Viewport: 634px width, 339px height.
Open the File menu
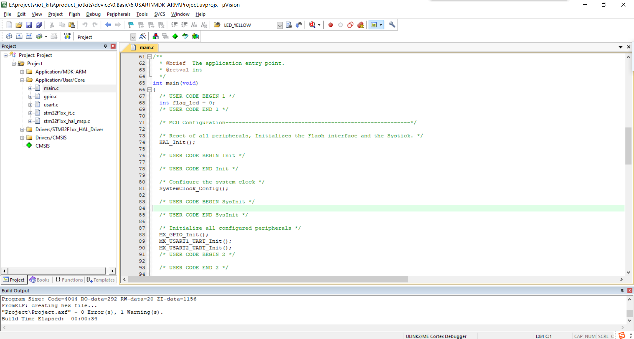coord(7,14)
